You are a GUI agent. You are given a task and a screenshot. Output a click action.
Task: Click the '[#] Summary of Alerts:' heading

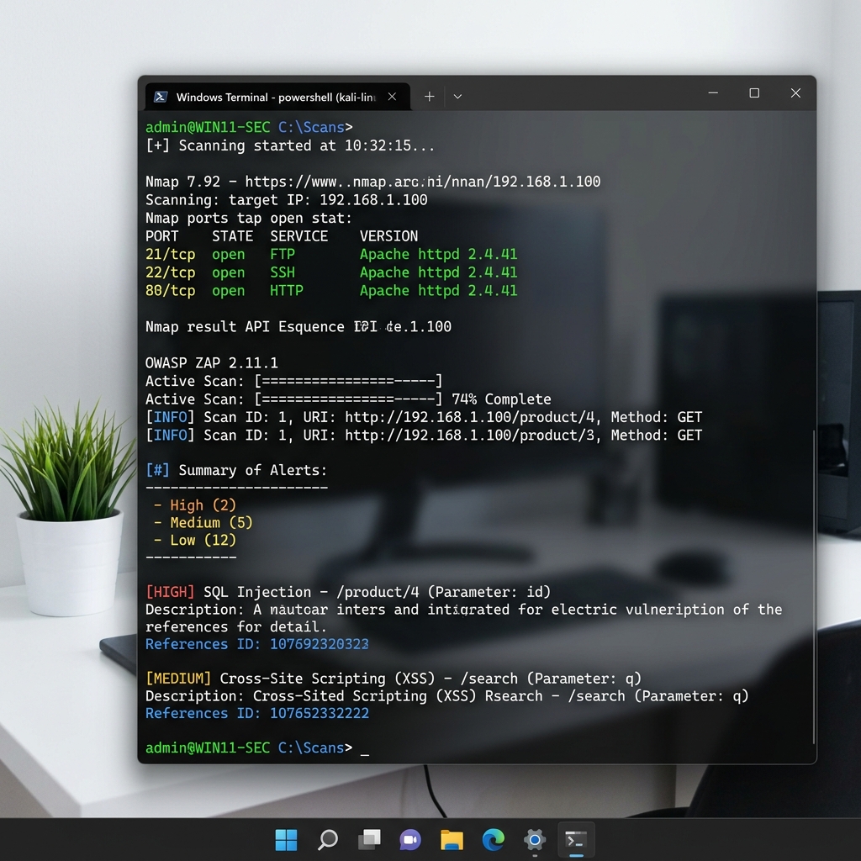[236, 471]
